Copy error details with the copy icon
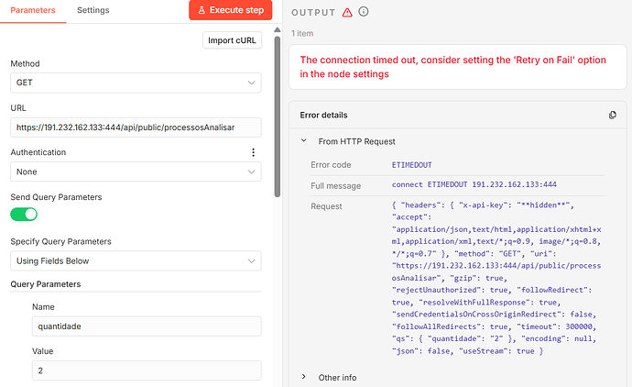 (x=613, y=116)
